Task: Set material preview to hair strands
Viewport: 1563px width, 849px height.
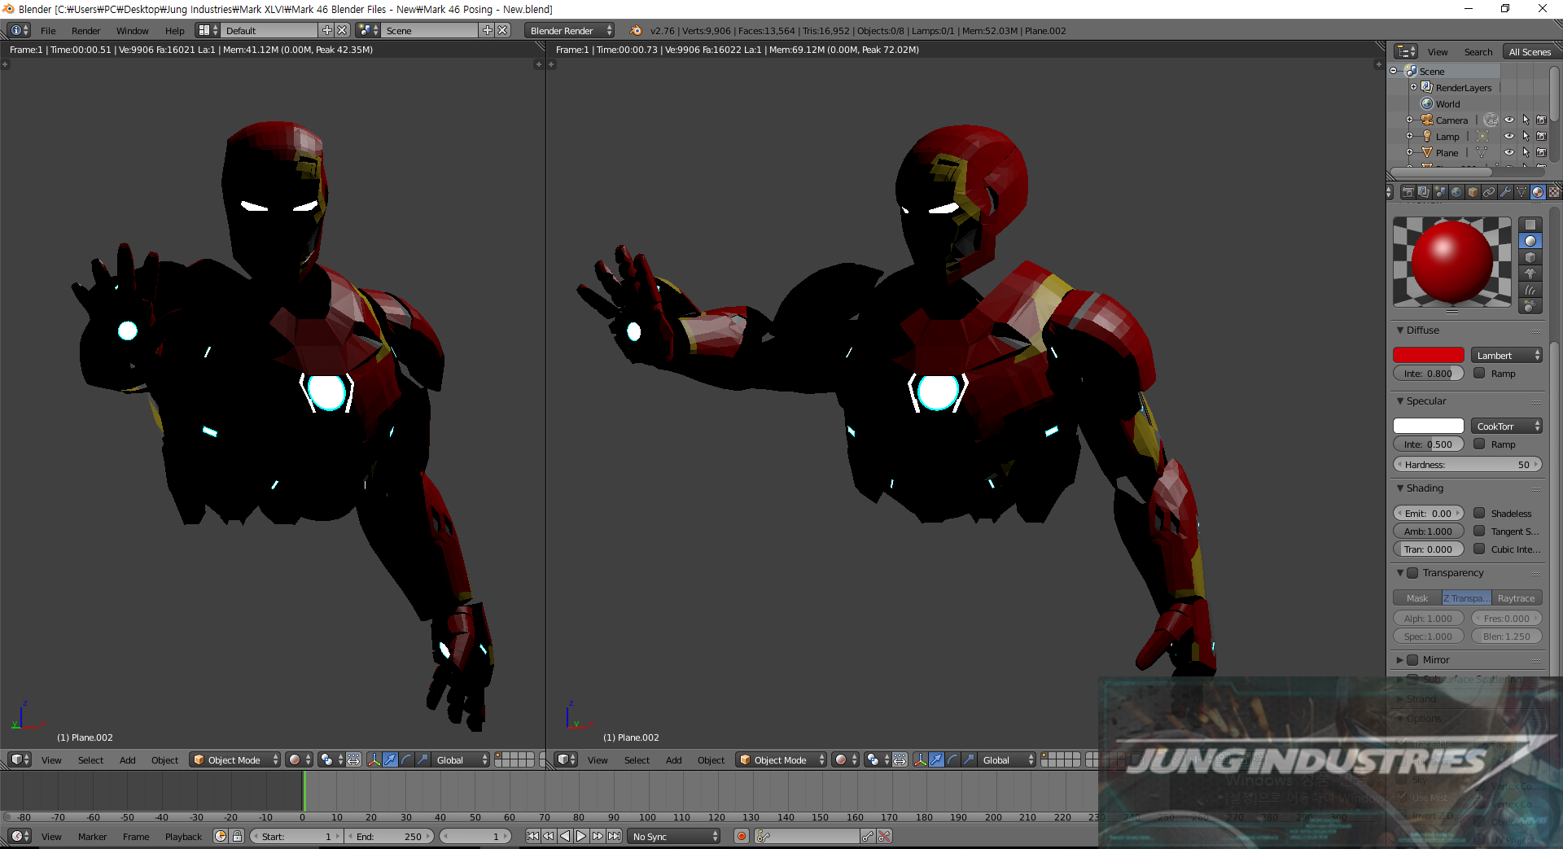Action: point(1530,290)
